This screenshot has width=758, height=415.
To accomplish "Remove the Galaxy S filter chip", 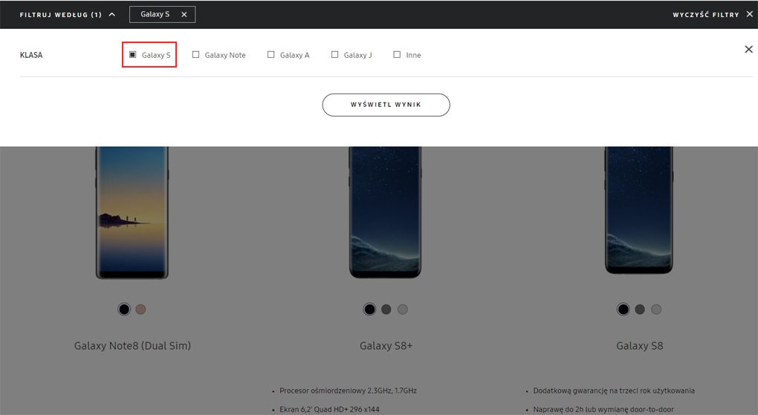I will pyautogui.click(x=184, y=15).
